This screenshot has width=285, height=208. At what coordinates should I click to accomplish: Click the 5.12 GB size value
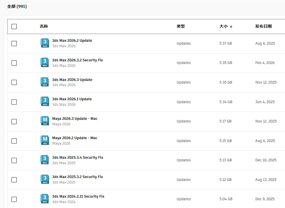[225, 180]
